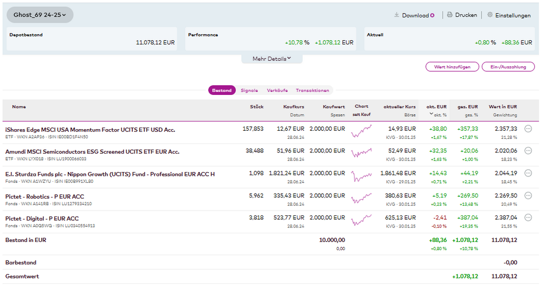Click the iShares Momentum ETF mini chart
The image size is (542, 293).
[361, 132]
